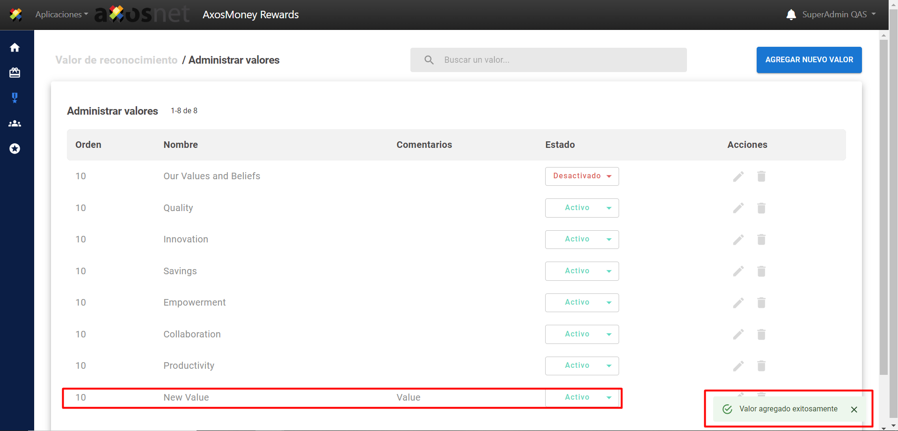Dismiss the Valor agregado exitosamente notification
This screenshot has width=898, height=431.
click(x=854, y=409)
